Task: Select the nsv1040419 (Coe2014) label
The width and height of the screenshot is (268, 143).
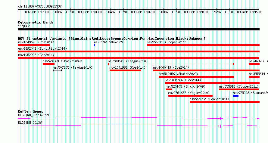Action: pos(171,67)
